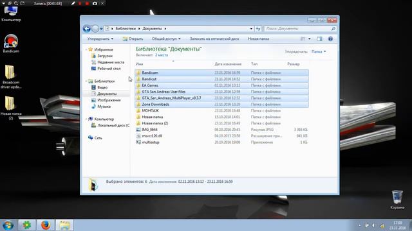Click the red stop recording button
Image resolution: width=412 pixels, height=231 pixels.
point(88,3)
